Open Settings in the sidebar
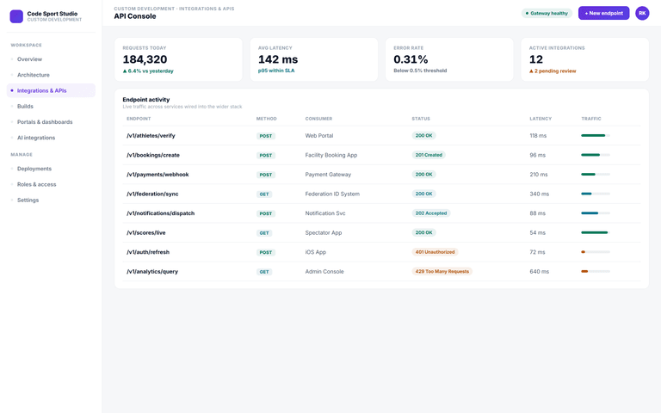 pos(51,200)
